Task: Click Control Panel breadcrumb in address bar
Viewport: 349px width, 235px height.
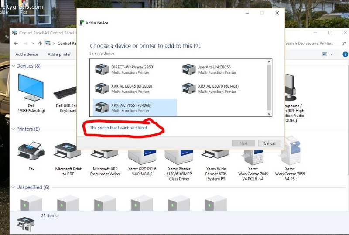Action: 67,44
